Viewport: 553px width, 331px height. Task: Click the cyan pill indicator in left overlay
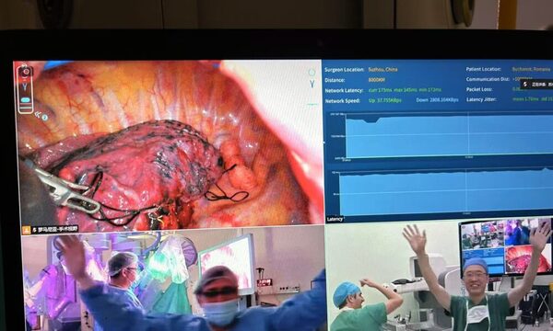pos(26,100)
